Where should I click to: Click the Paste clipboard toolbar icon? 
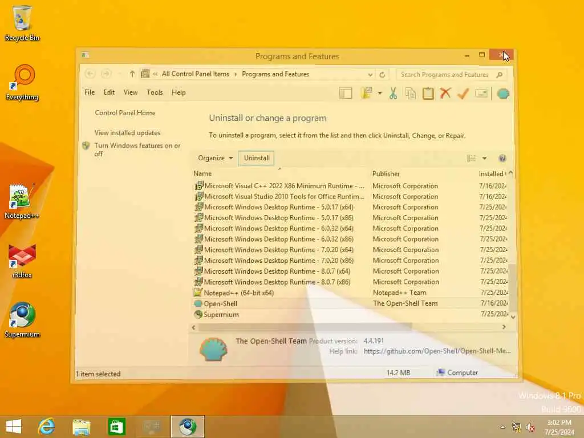(428, 93)
